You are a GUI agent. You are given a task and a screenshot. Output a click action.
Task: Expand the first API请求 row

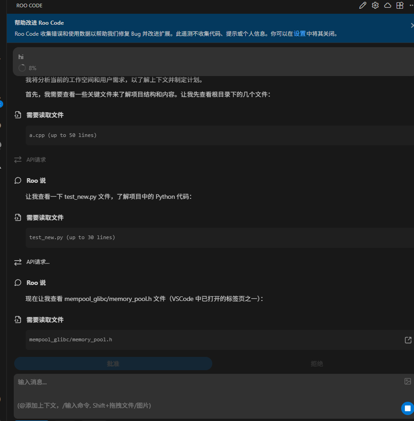[36, 160]
